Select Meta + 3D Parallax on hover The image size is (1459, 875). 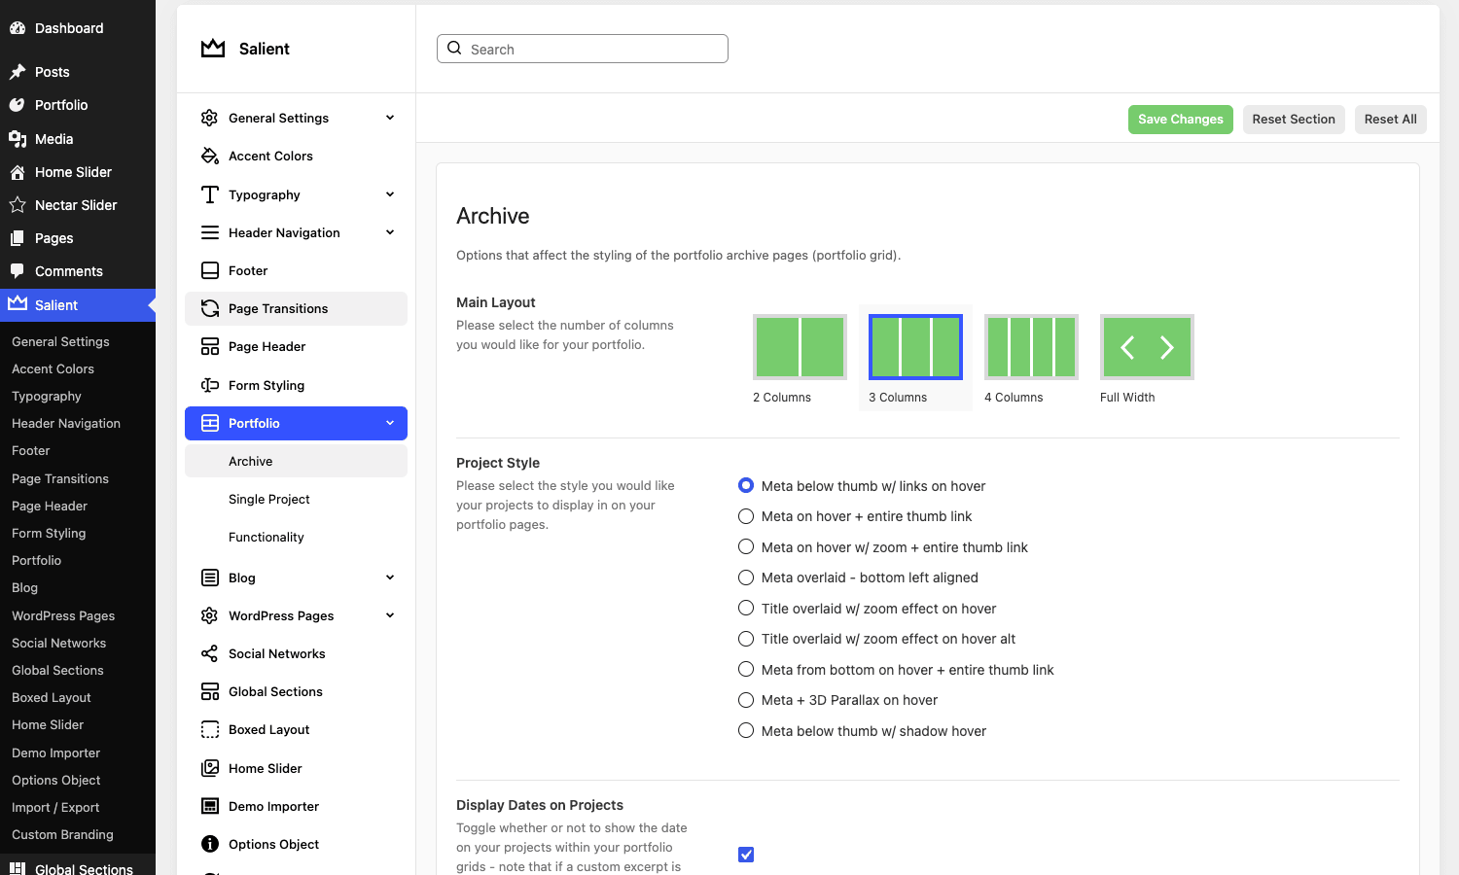[x=746, y=700]
